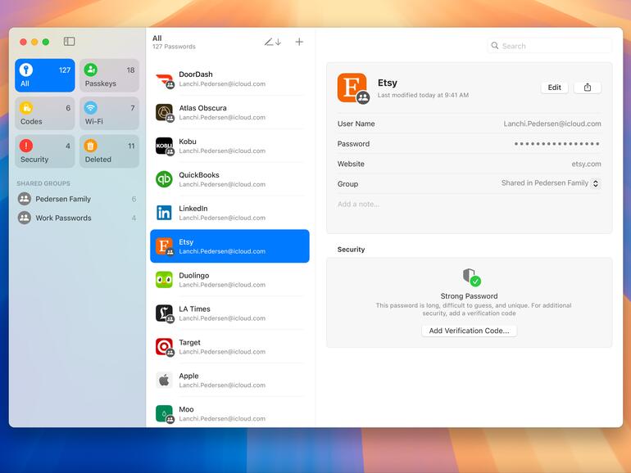
Task: Reveal the hidden Password dots
Action: (557, 144)
